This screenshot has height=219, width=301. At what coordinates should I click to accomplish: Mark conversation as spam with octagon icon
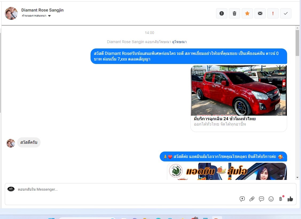click(x=221, y=13)
